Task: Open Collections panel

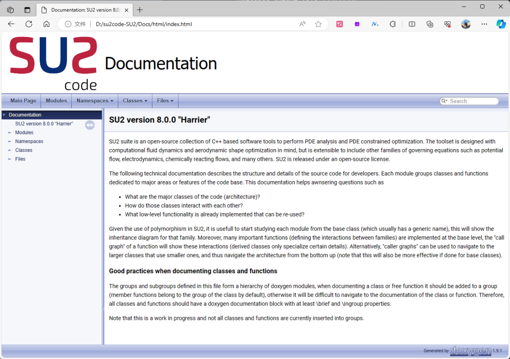Action: click(430, 24)
